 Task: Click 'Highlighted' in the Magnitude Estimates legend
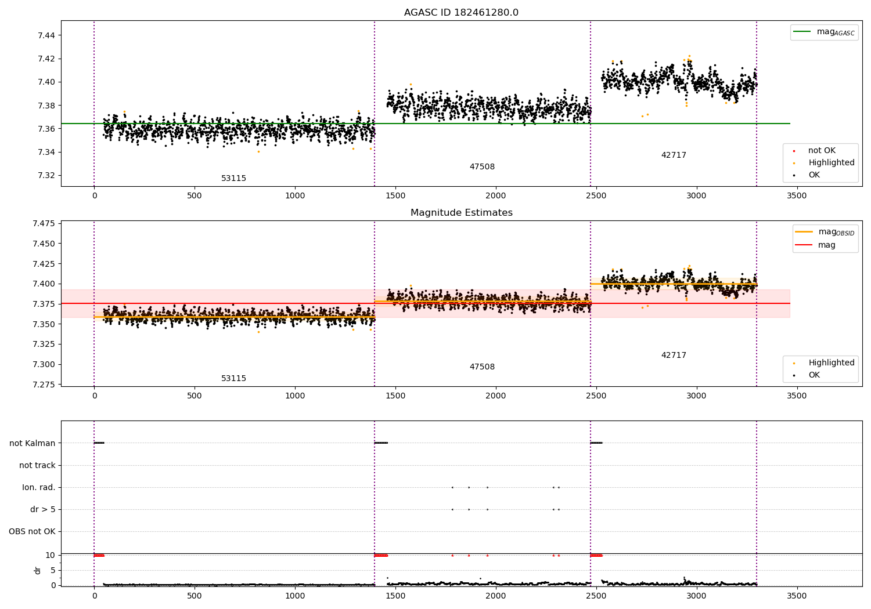point(832,363)
